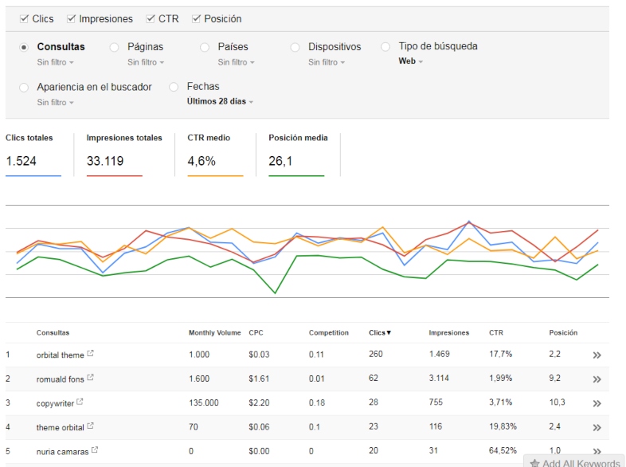The image size is (626, 467).
Task: Click the 10,3 position cell
Action: click(x=557, y=402)
